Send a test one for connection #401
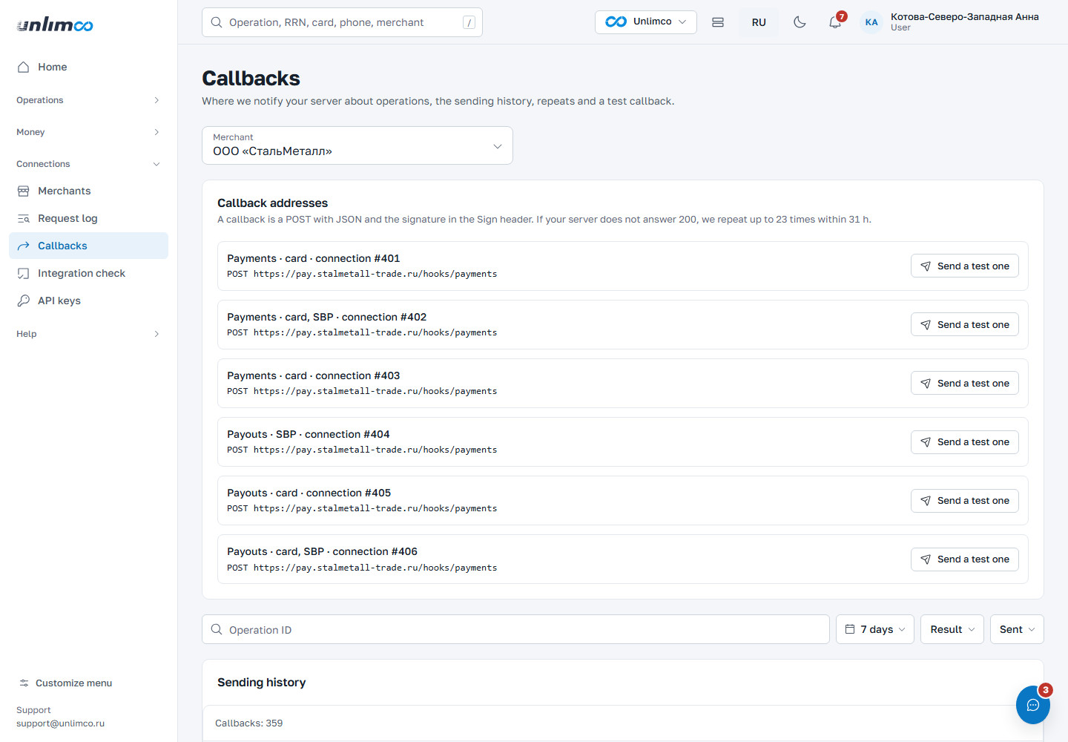 pos(965,266)
